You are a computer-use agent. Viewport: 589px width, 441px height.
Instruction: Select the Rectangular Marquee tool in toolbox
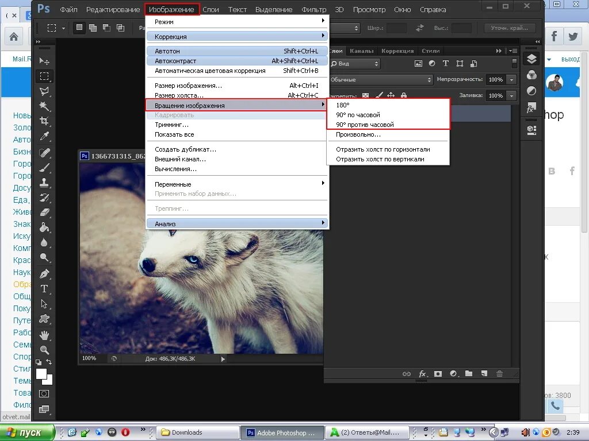(x=44, y=76)
